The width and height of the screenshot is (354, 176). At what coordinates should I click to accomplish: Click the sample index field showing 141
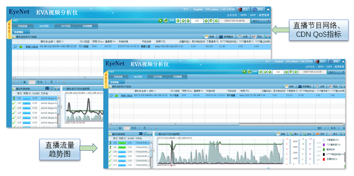click(x=278, y=72)
